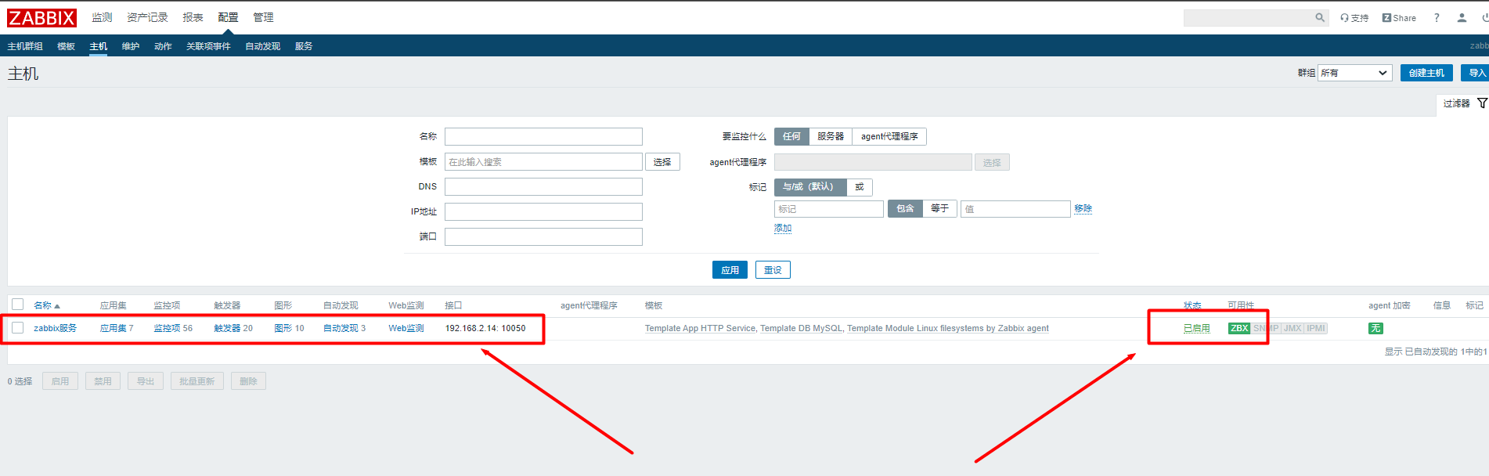The height and width of the screenshot is (476, 1489).
Task: Click the ZABBIX logo
Action: pyautogui.click(x=41, y=17)
